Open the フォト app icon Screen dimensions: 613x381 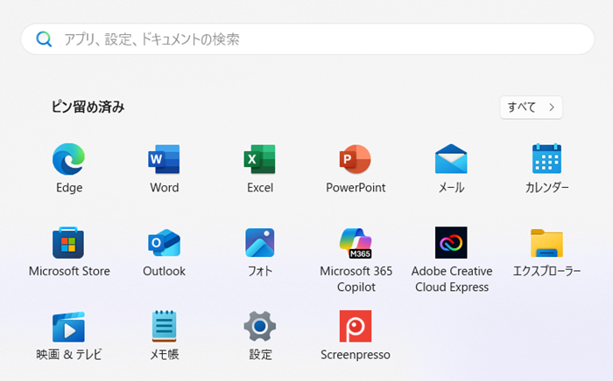point(259,243)
